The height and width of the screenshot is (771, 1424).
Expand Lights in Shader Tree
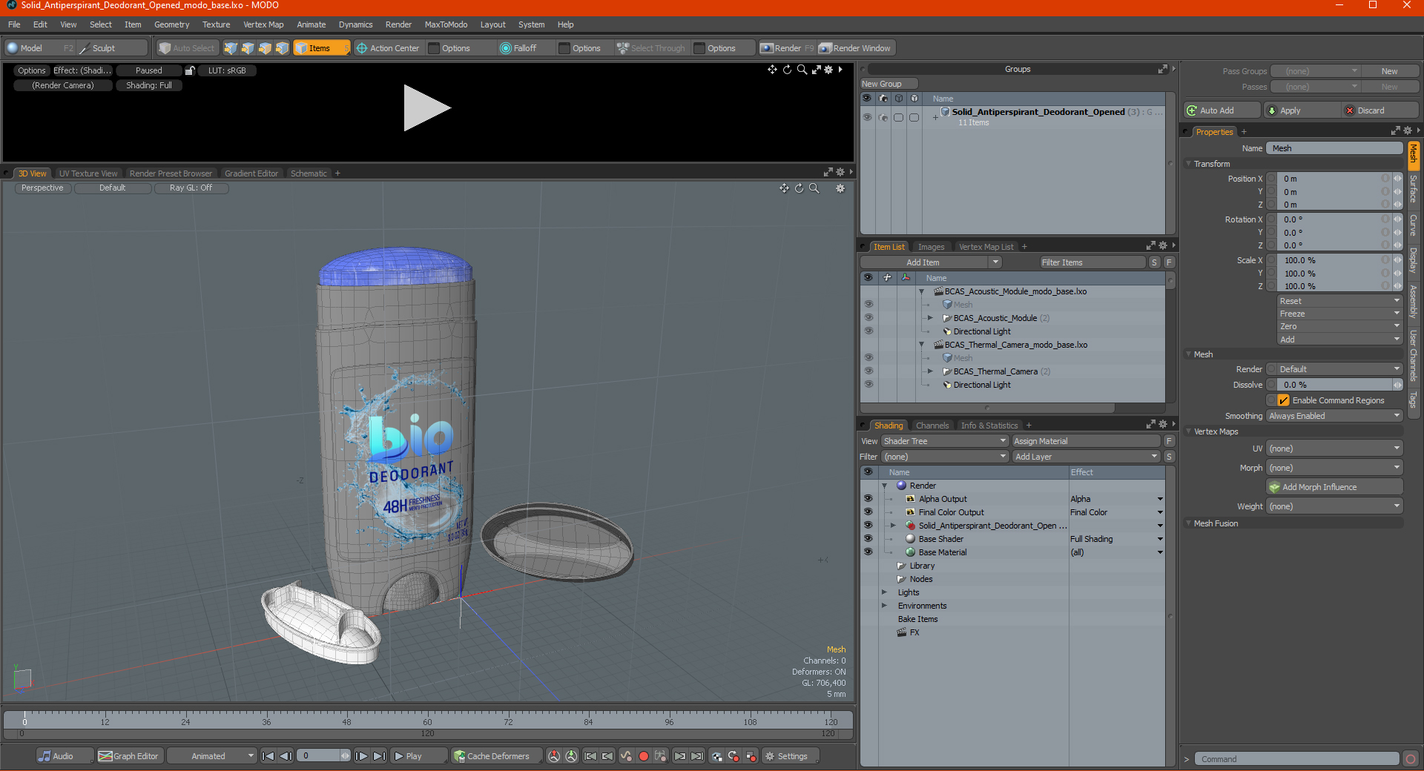[x=884, y=592]
